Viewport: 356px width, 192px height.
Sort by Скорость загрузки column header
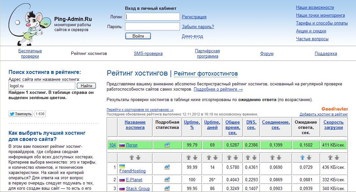[x=333, y=125]
